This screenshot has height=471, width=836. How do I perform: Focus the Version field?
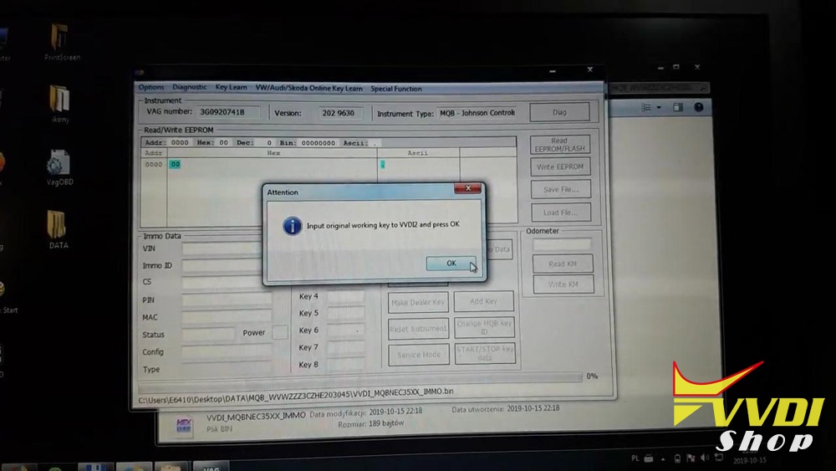(x=340, y=113)
